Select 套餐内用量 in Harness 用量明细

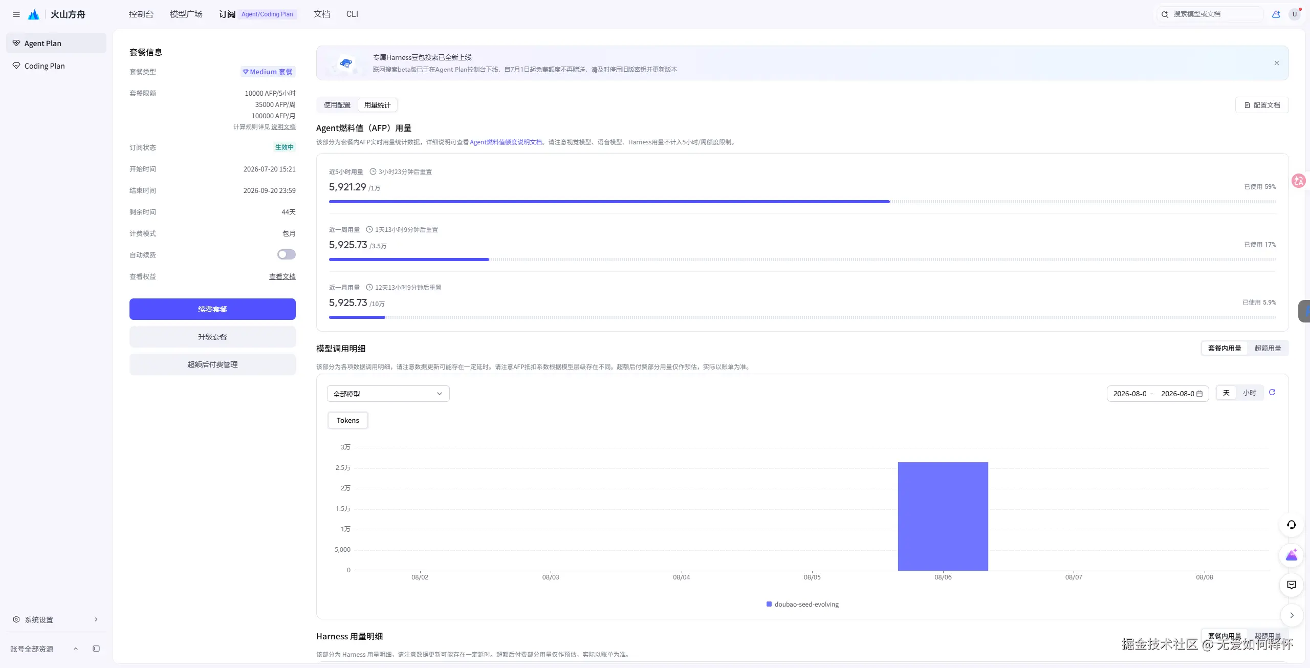click(x=1225, y=636)
